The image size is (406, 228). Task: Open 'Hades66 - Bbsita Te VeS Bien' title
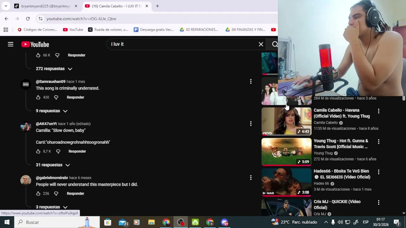tap(342, 174)
